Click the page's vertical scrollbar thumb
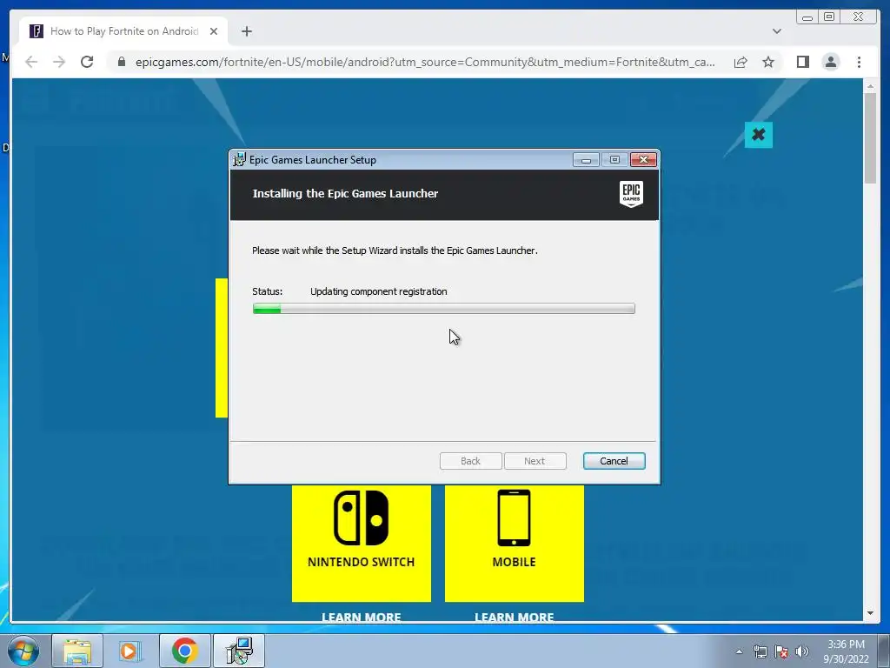Image resolution: width=890 pixels, height=668 pixels. click(870, 137)
